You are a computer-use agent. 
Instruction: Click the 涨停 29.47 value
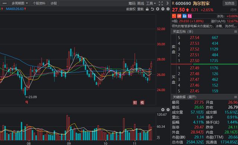pos(199,127)
